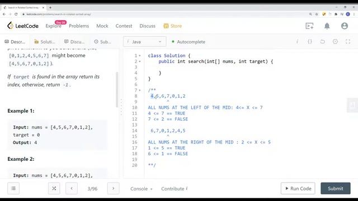This screenshot has width=358, height=201.
Task: Open the Store shop icon
Action: tap(166, 26)
